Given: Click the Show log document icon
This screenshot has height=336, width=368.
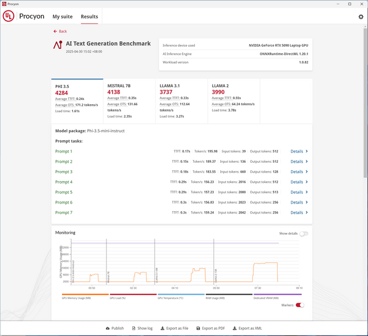Looking at the screenshot, I should 133,329.
